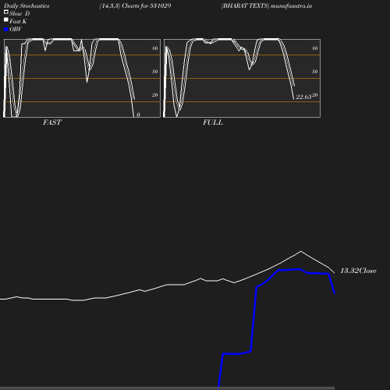Image resolution: width=390 pixels, height=390 pixels.
Task: Click the (14,3,3) Charts for 531029 text
Action: [x=135, y=5]
